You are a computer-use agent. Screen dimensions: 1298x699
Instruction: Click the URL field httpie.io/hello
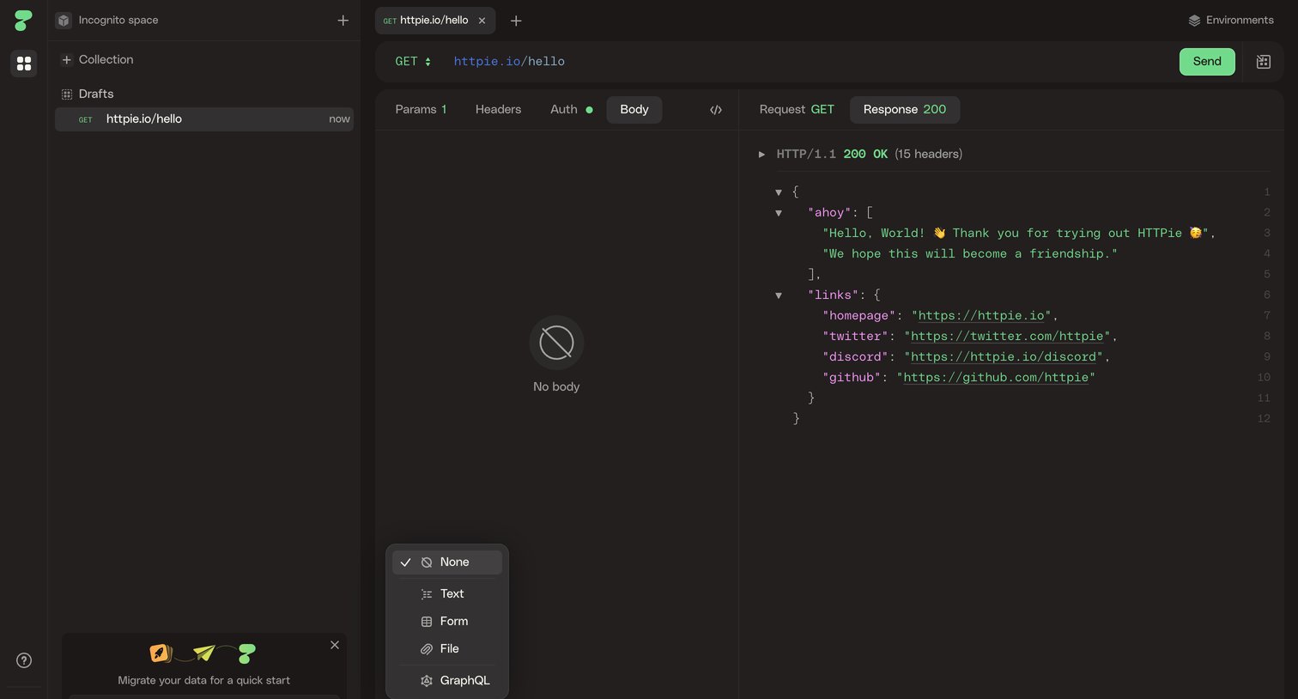509,62
